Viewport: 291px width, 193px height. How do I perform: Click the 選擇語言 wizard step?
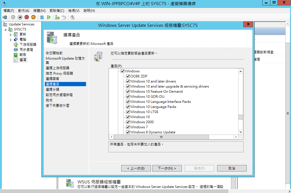(x=52, y=79)
